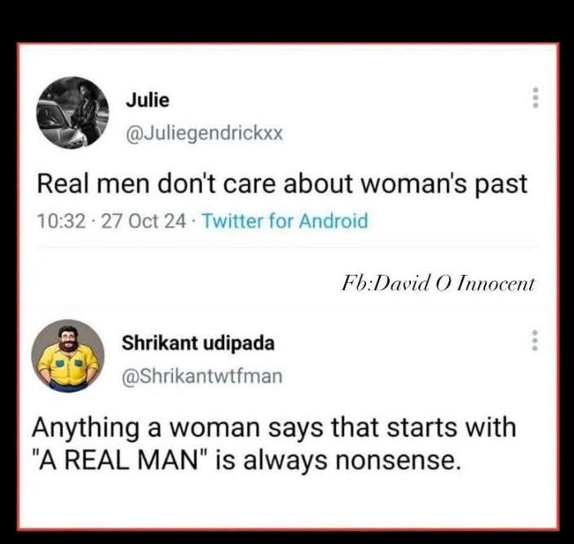The height and width of the screenshot is (544, 574).
Task: Click the 27 Oct 24 date
Action: (143, 222)
